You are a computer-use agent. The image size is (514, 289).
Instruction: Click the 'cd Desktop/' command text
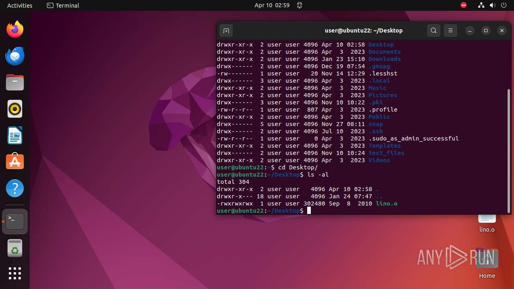[x=298, y=167]
